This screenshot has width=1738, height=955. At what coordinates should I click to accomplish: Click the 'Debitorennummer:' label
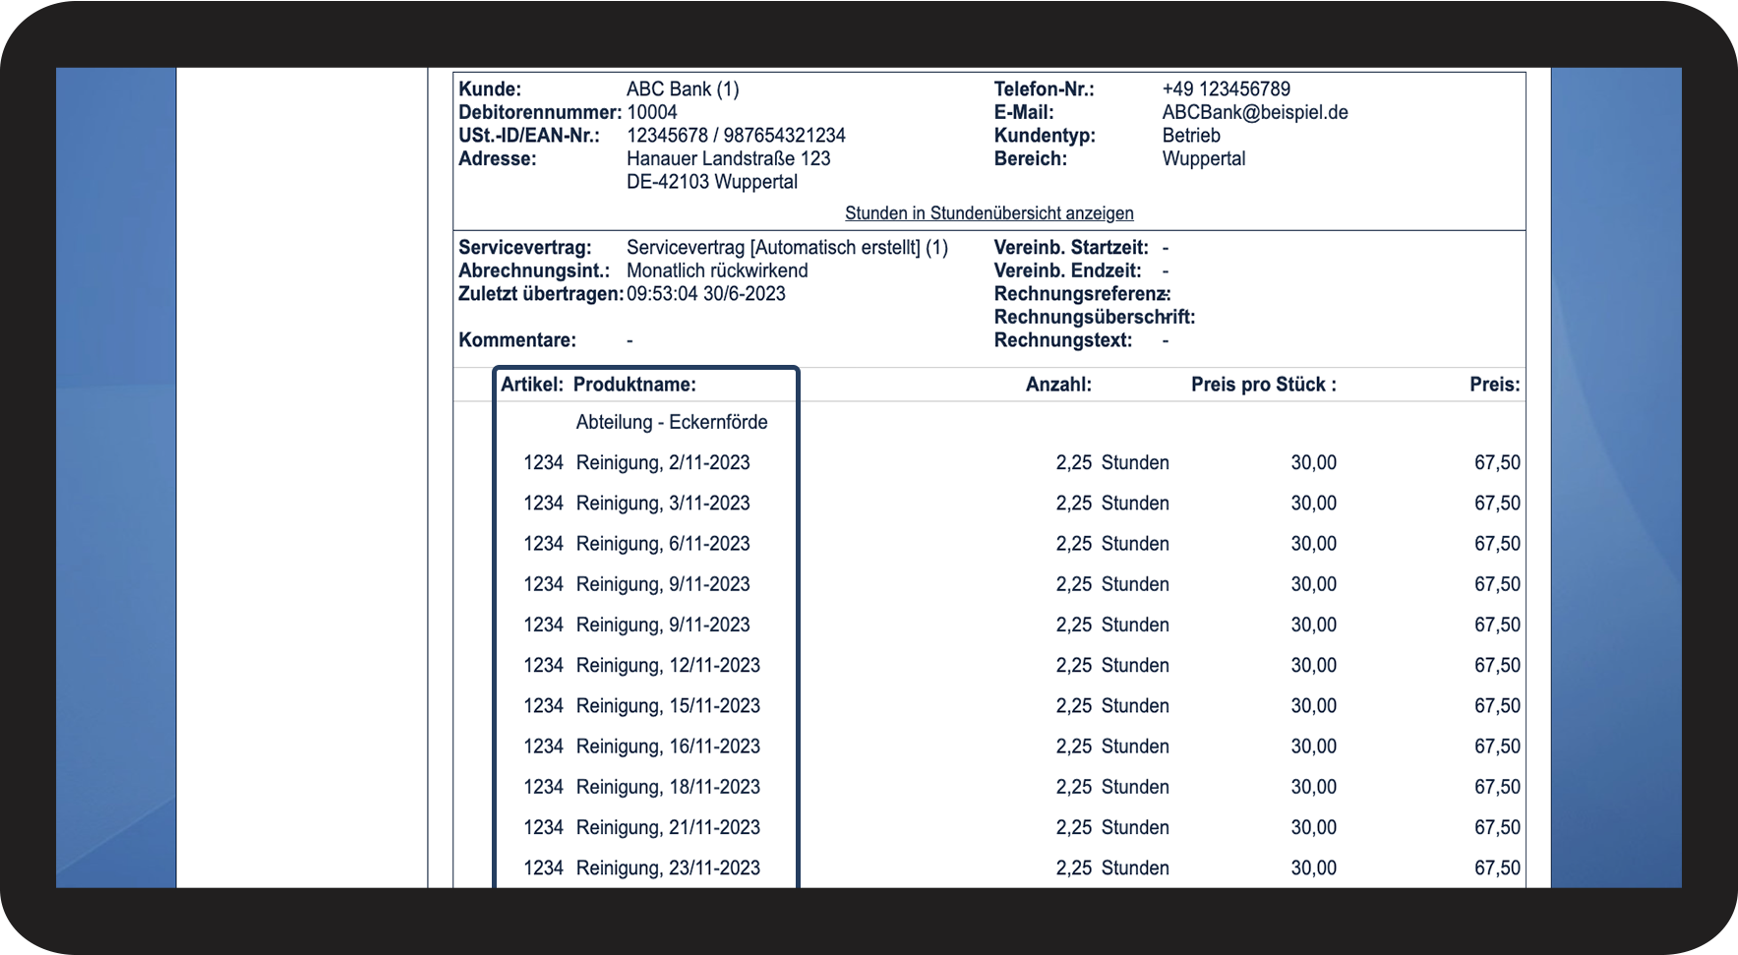(x=540, y=112)
